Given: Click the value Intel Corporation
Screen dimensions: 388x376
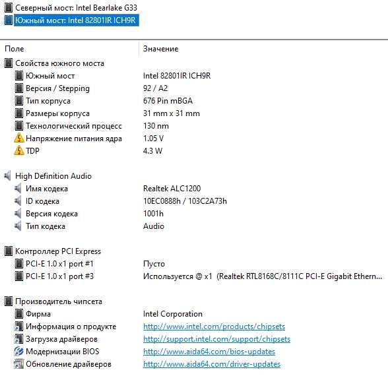Looking at the screenshot, I should click(173, 314).
